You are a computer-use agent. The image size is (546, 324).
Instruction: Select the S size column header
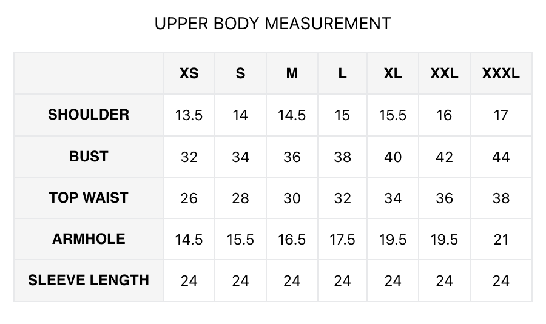(240, 73)
